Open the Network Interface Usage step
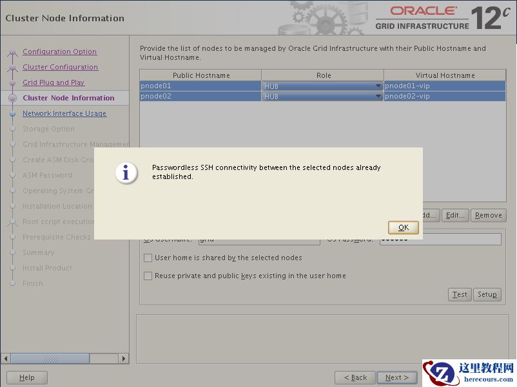Image resolution: width=517 pixels, height=387 pixels. [64, 113]
